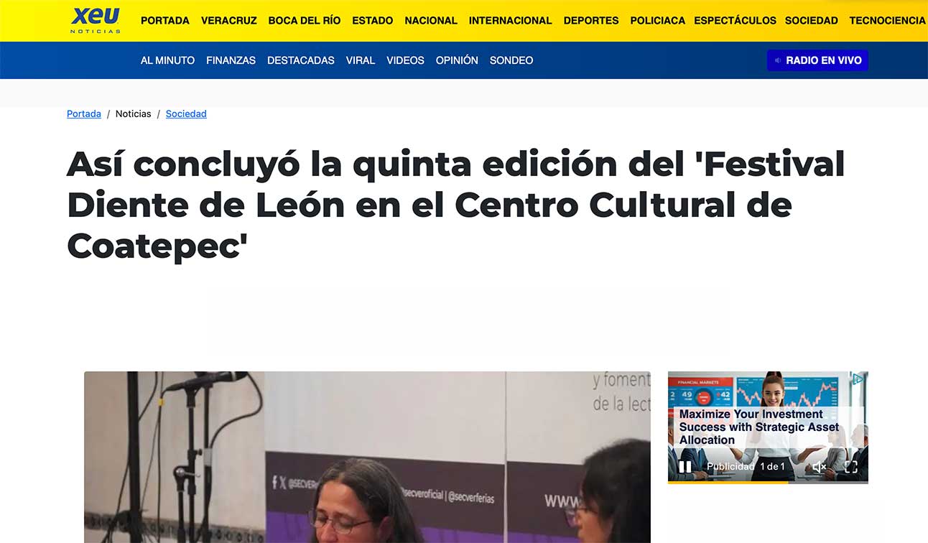This screenshot has width=928, height=543.
Task: Follow the Sociedad breadcrumb link
Action: pyautogui.click(x=186, y=113)
